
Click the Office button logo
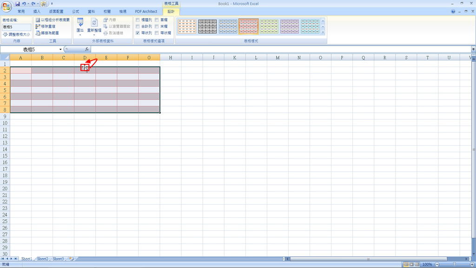(x=7, y=6)
